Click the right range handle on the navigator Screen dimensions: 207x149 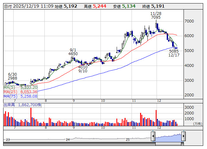point(183,137)
